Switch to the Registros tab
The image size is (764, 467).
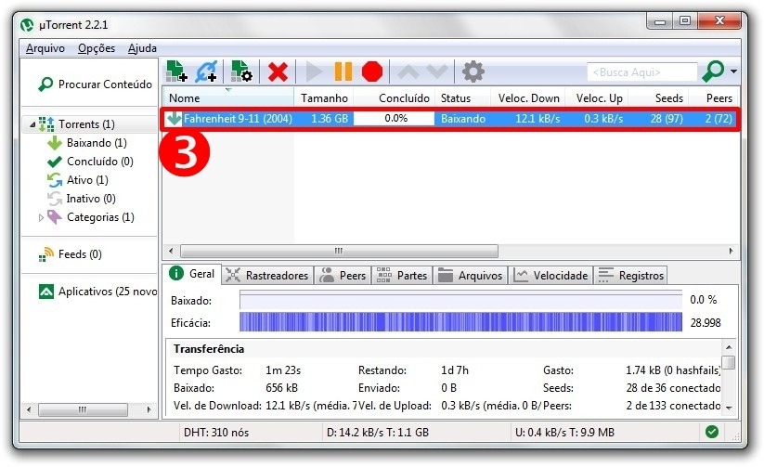coord(631,276)
